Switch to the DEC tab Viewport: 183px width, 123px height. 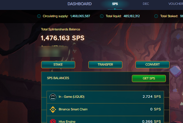click(x=146, y=4)
